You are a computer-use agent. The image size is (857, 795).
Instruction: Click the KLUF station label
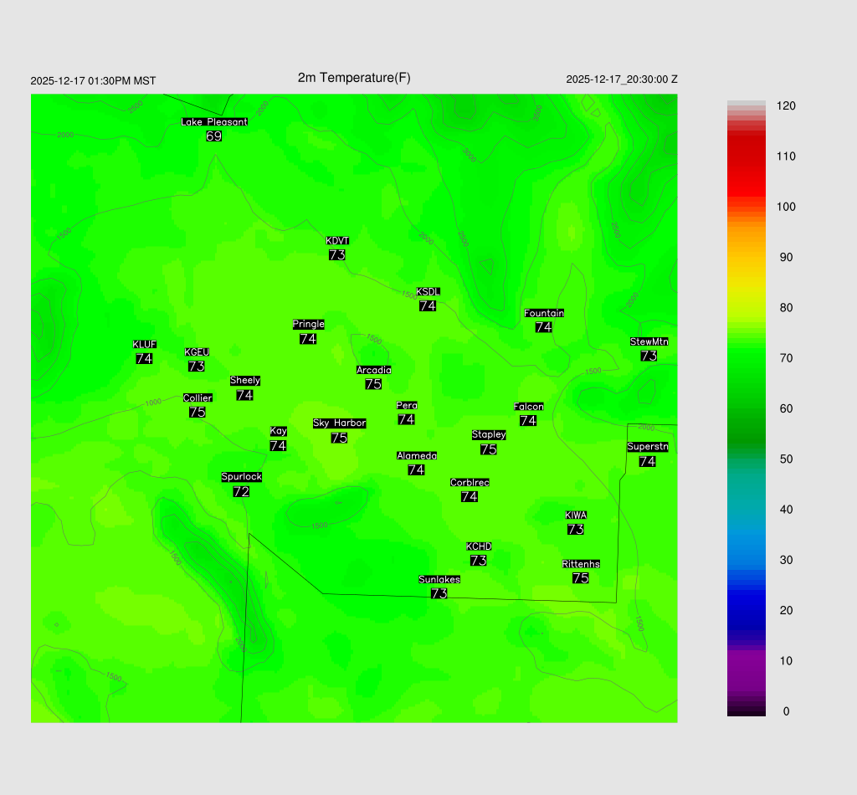pos(144,344)
